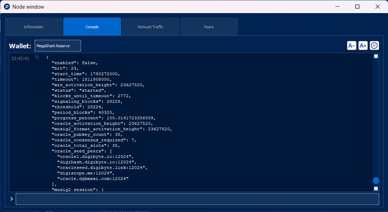Image resolution: width=388 pixels, height=212 pixels.
Task: Switch to the Information tab
Action: click(34, 27)
